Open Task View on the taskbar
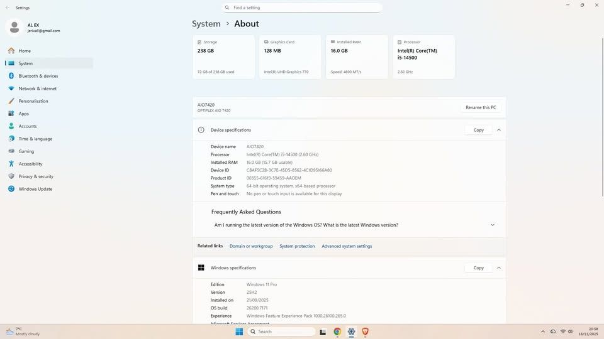Viewport: 604px width, 339px height. (323, 331)
